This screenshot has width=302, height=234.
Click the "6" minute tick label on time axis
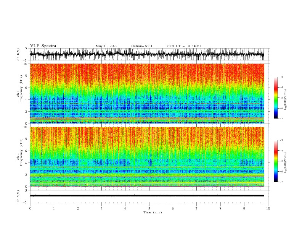pos(173,208)
